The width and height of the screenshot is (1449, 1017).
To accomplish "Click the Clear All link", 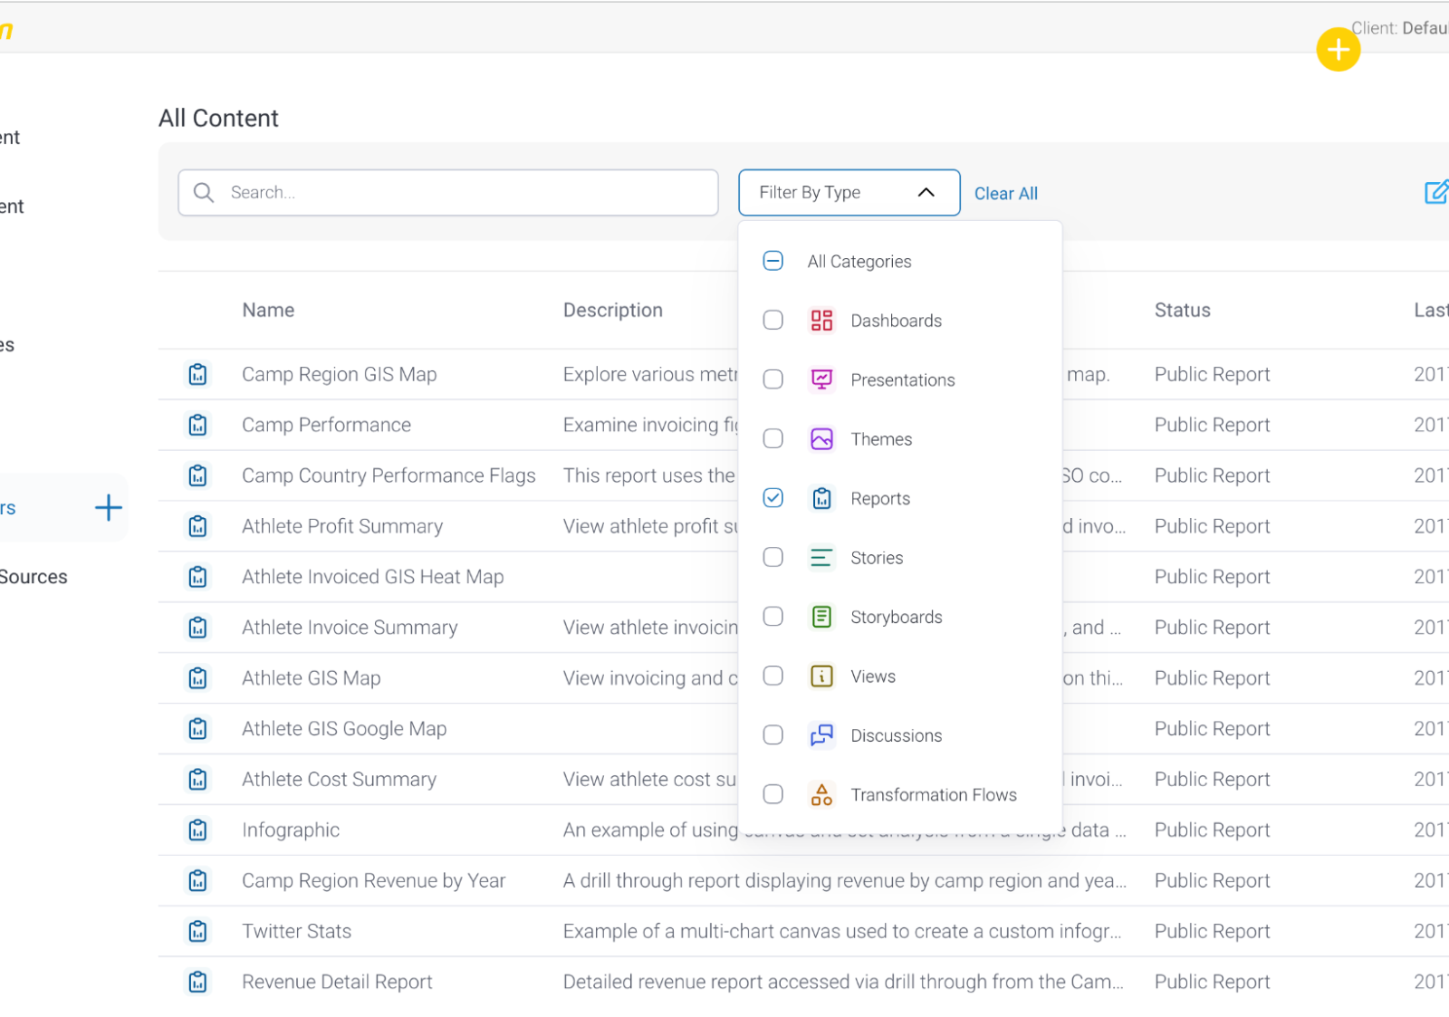I will [1005, 194].
